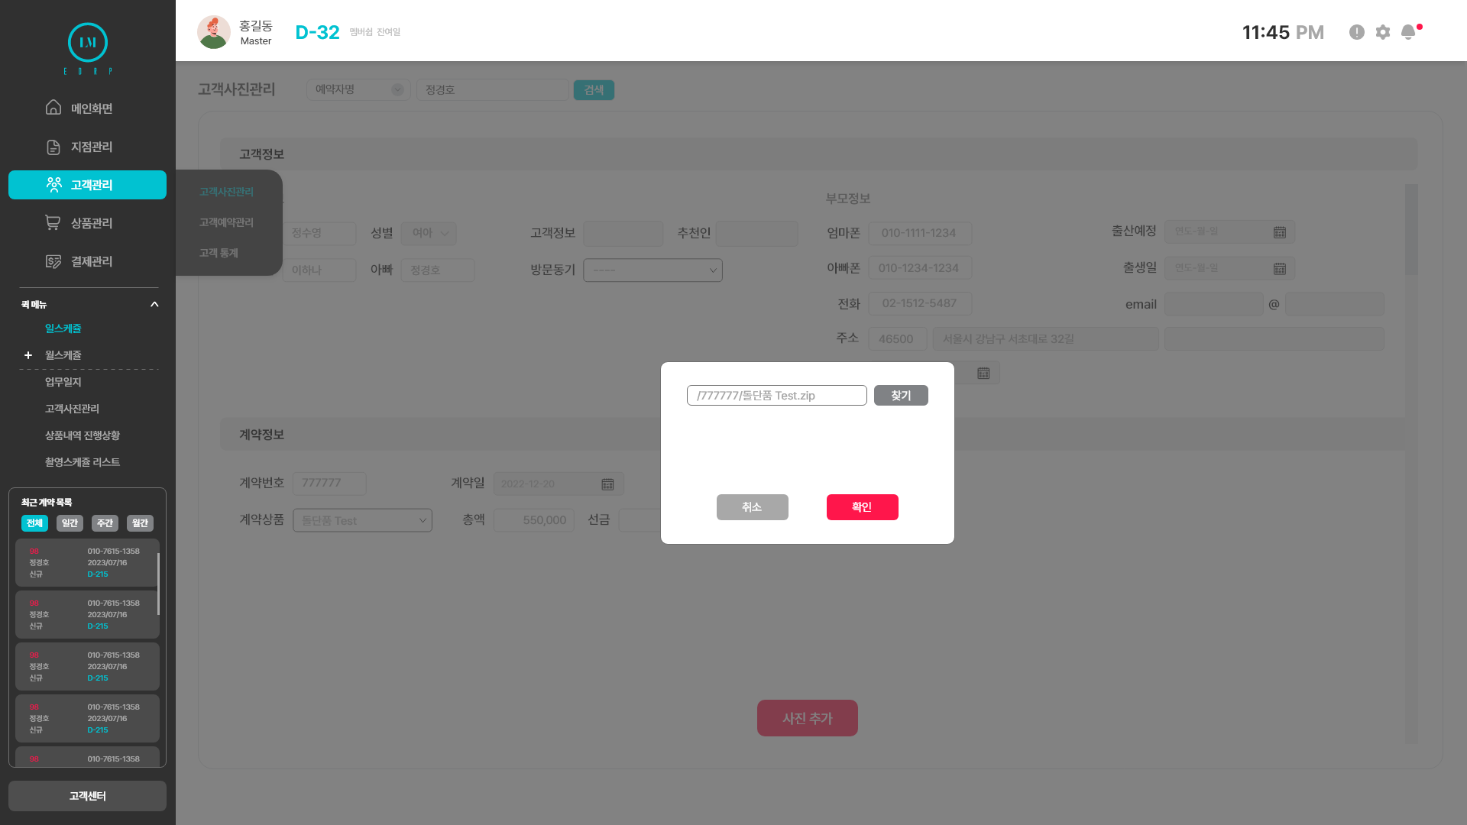Click the exclamation alert icon

tap(1357, 32)
